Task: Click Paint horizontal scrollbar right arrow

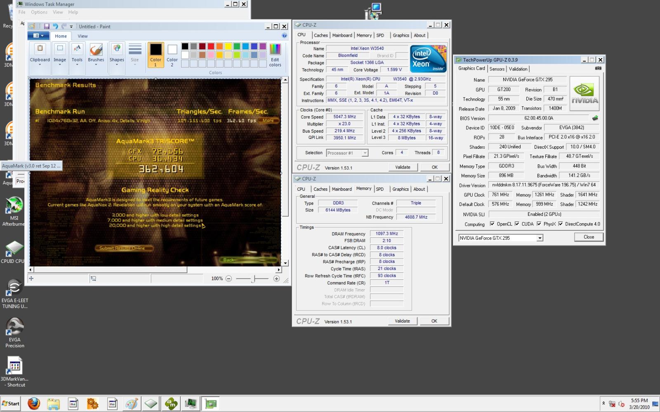Action: coord(279,270)
